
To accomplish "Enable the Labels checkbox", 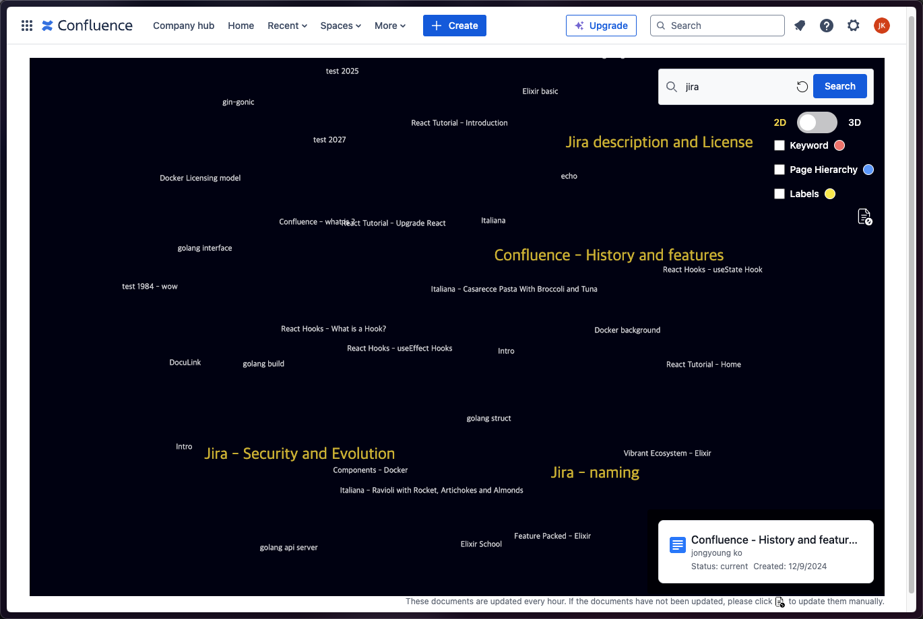I will pos(779,194).
